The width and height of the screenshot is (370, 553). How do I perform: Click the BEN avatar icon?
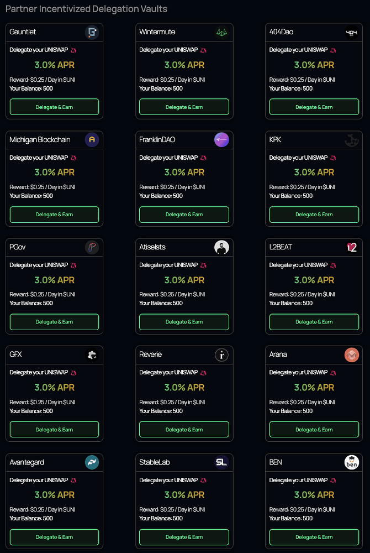click(x=351, y=462)
